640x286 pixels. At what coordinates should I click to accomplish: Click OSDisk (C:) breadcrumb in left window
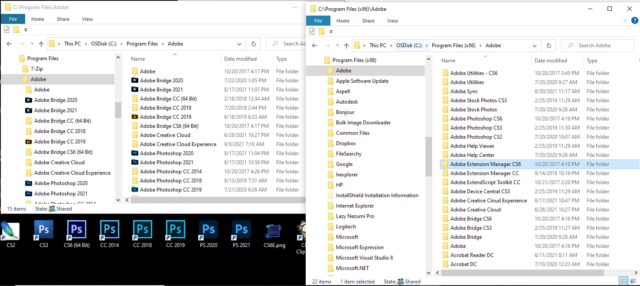[104, 44]
